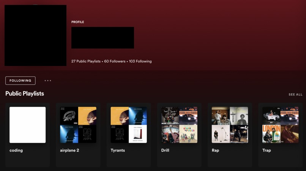Viewport: 306px width, 171px height.
Task: Open the coding playlist cover
Action: 27,125
